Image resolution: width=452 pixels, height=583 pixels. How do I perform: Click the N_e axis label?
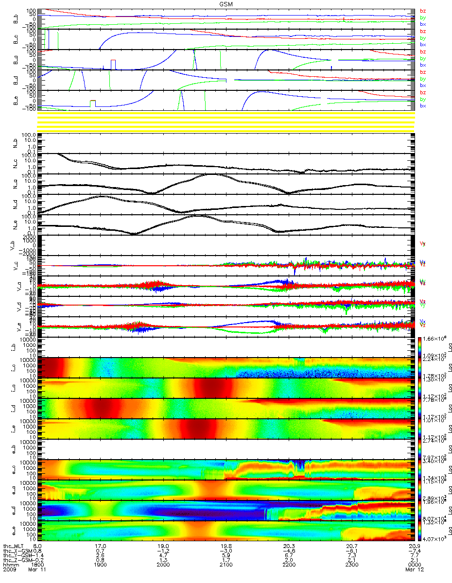15,225
